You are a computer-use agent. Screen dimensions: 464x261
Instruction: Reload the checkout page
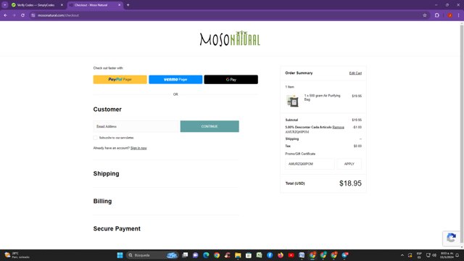pyautogui.click(x=22, y=15)
